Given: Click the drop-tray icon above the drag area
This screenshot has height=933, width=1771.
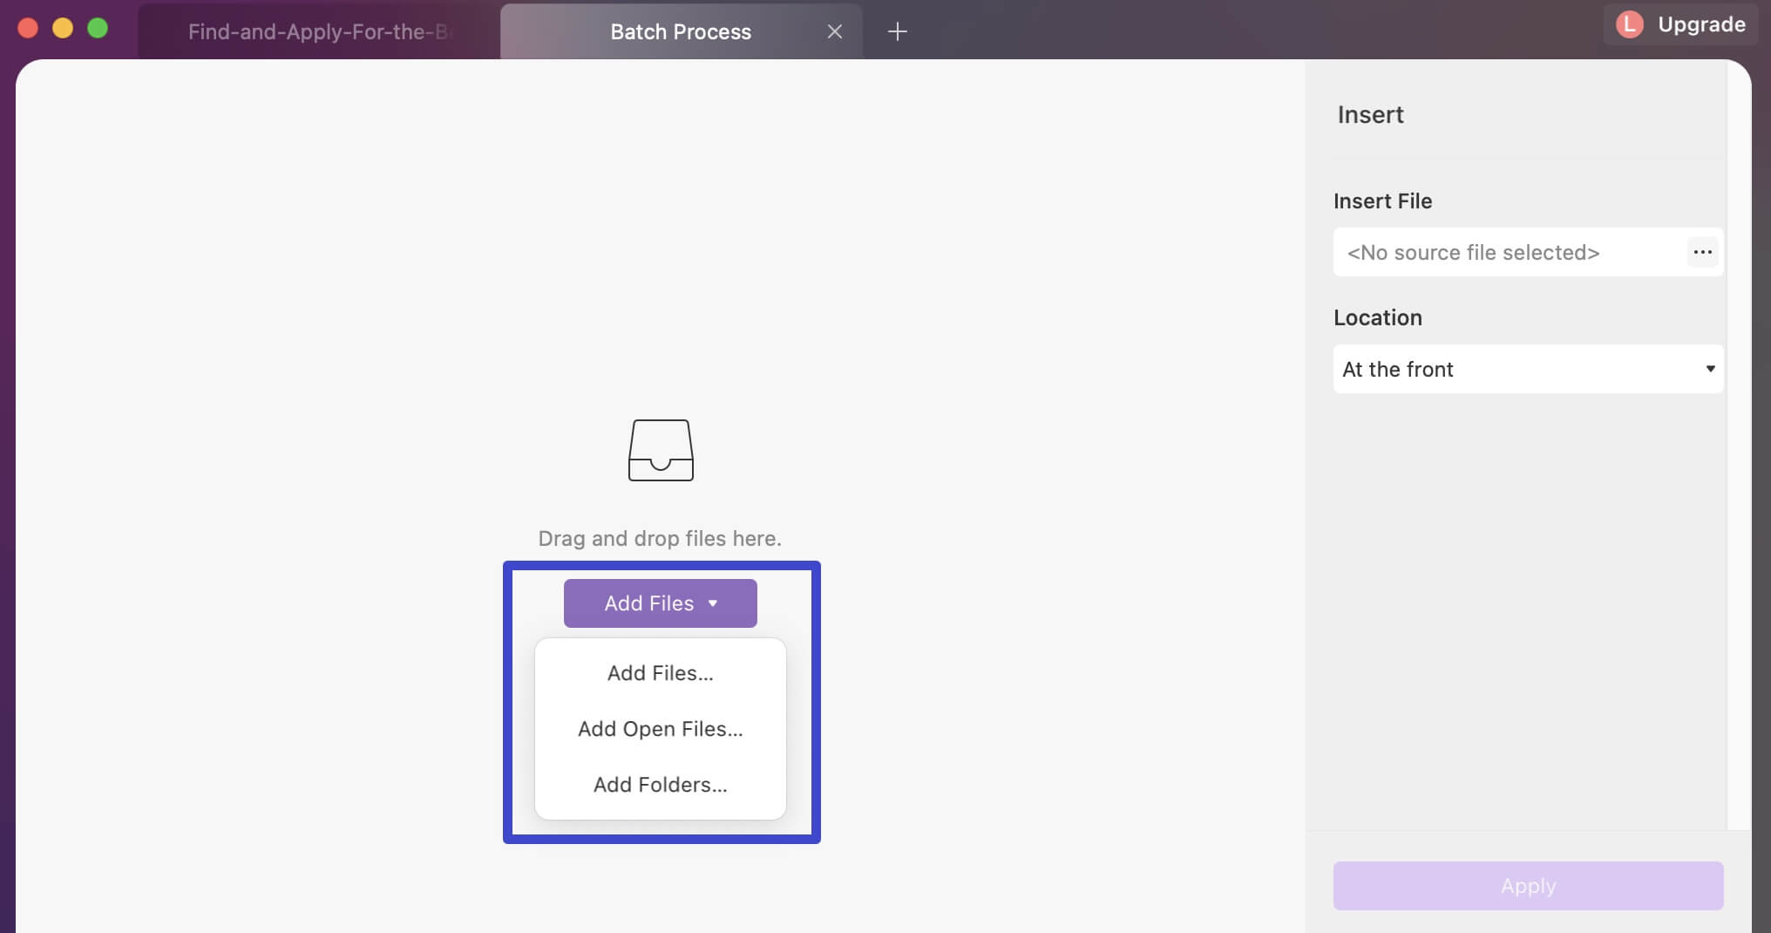Looking at the screenshot, I should click(x=660, y=450).
